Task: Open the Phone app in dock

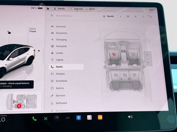Action: [34, 119]
